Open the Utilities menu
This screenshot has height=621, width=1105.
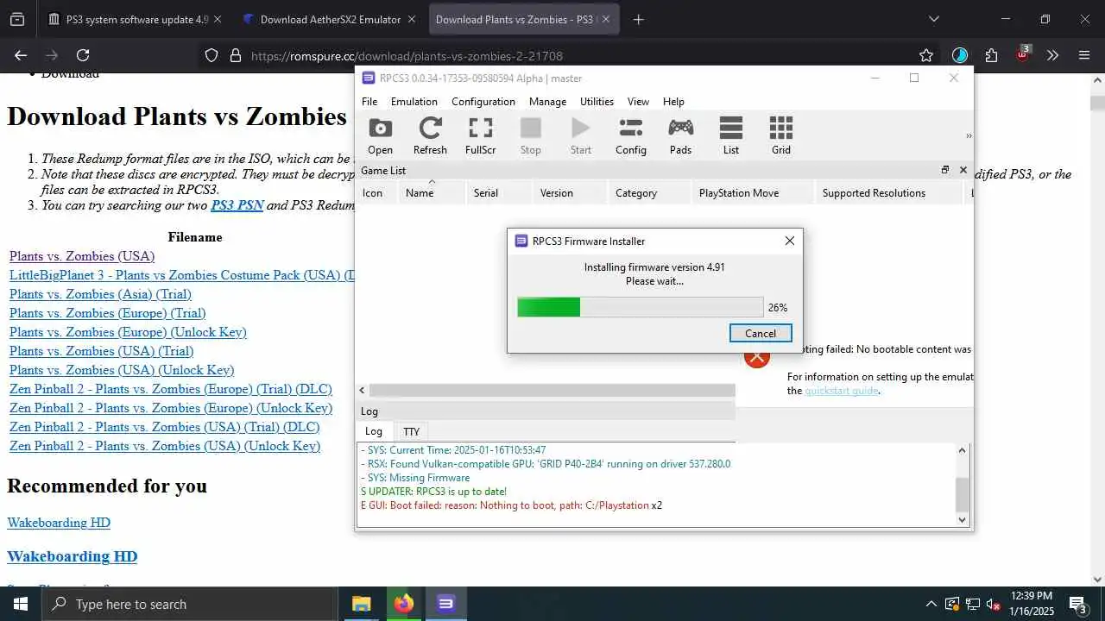(597, 101)
